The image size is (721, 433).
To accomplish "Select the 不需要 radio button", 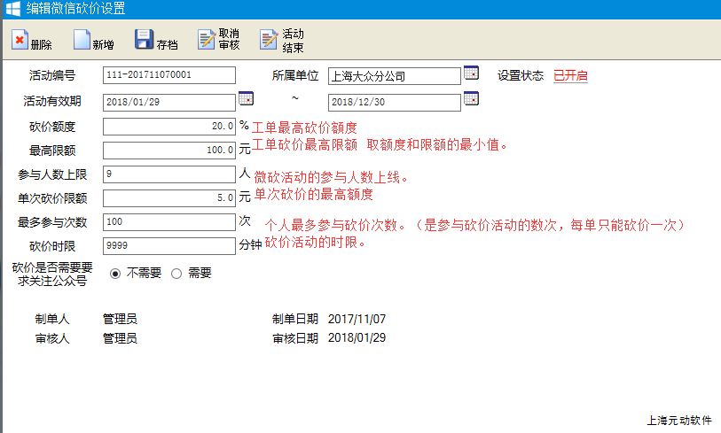I will tap(115, 274).
